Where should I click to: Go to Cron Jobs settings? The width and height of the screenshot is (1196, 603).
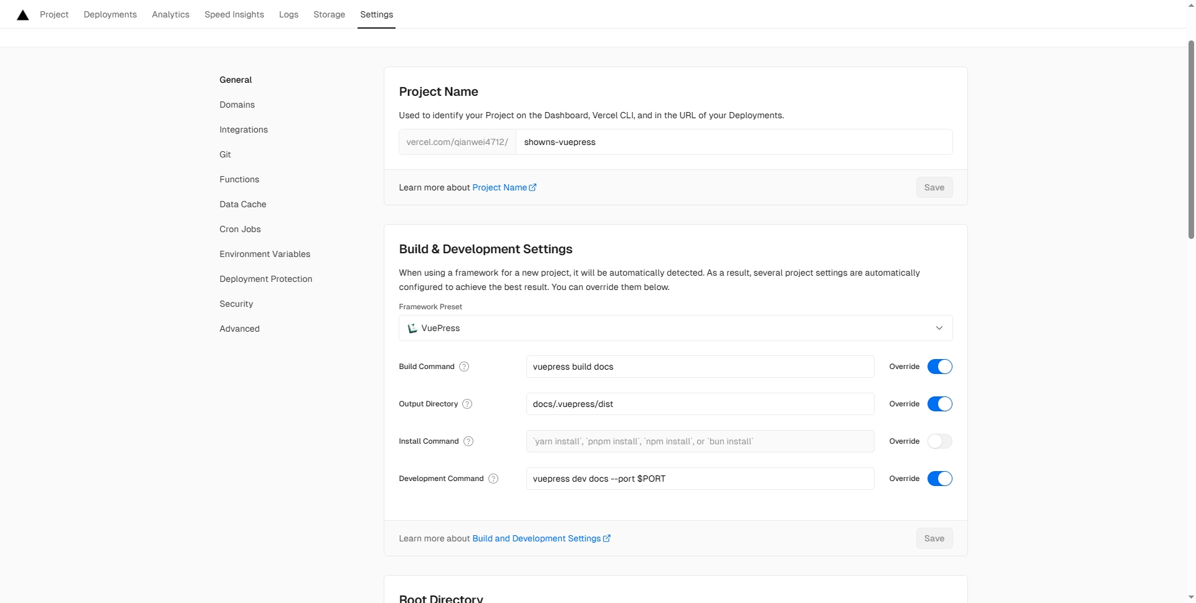pos(240,229)
